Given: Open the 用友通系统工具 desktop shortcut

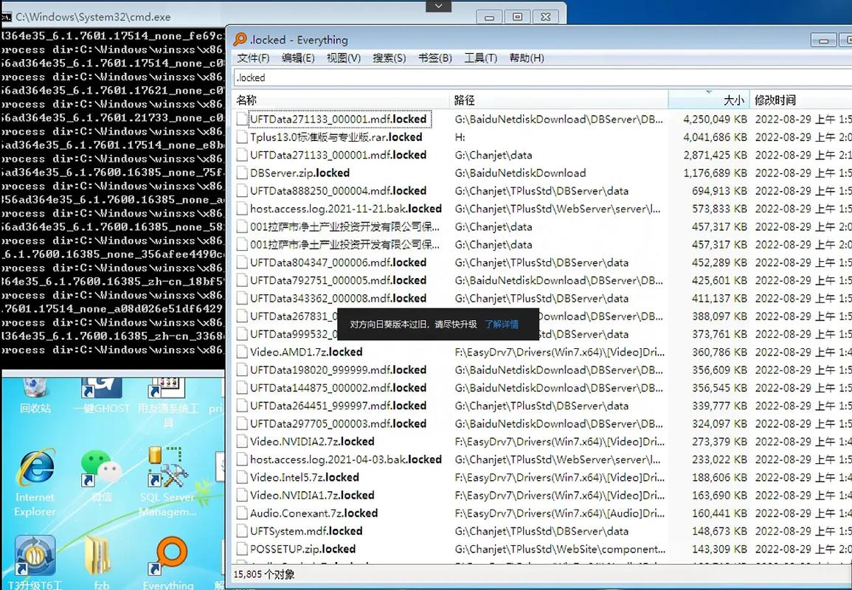Looking at the screenshot, I should click(x=168, y=402).
